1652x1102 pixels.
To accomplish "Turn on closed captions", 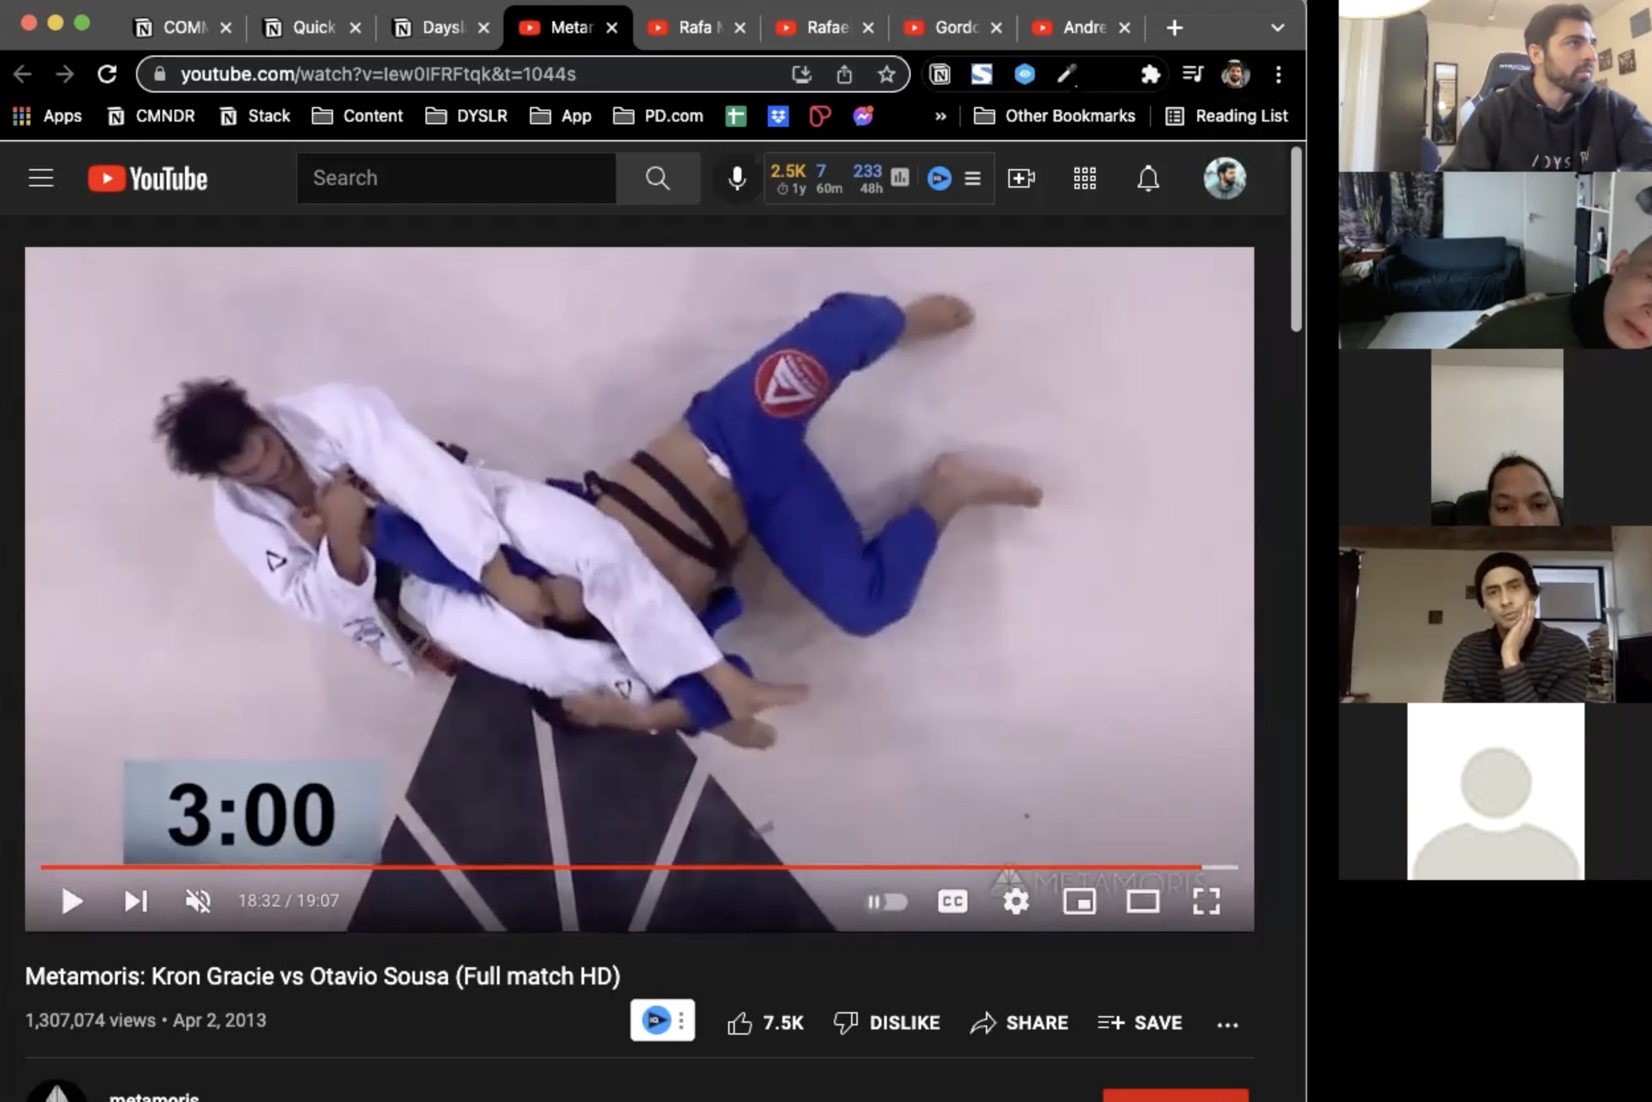I will coord(952,902).
